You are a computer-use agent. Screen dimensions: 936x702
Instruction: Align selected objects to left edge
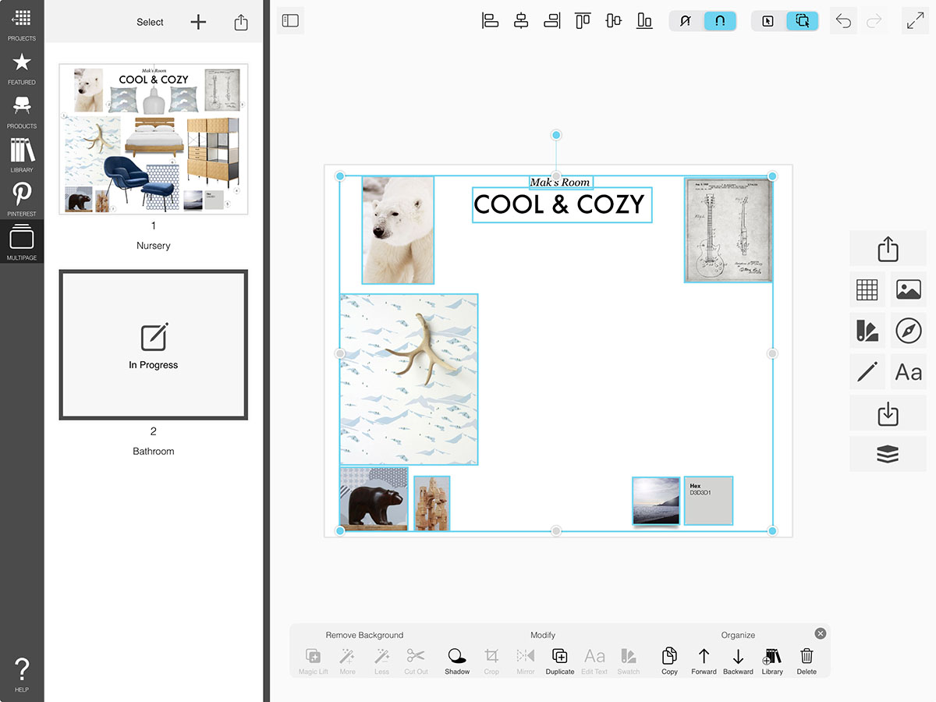[490, 21]
